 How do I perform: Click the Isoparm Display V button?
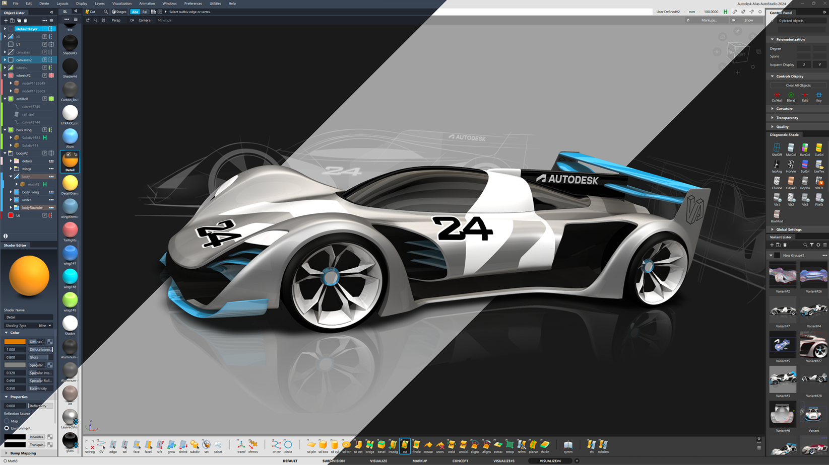click(x=820, y=64)
